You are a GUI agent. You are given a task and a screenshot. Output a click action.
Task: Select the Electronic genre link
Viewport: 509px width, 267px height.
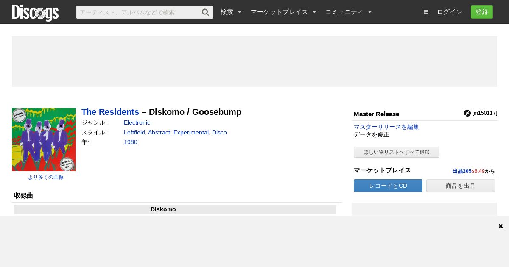(x=137, y=122)
